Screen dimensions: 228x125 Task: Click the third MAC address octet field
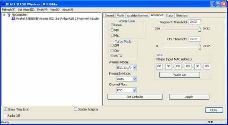point(178,66)
